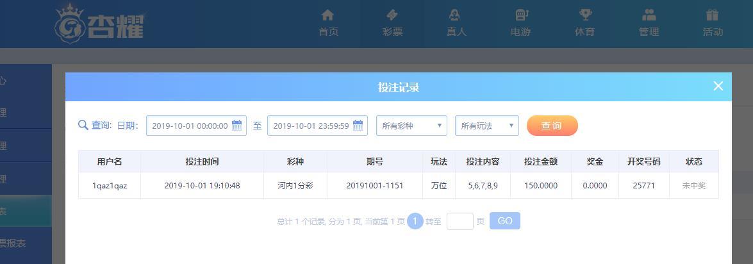Click the 投注记录 dialog title
Screen dimensions: 753x264
pos(399,87)
